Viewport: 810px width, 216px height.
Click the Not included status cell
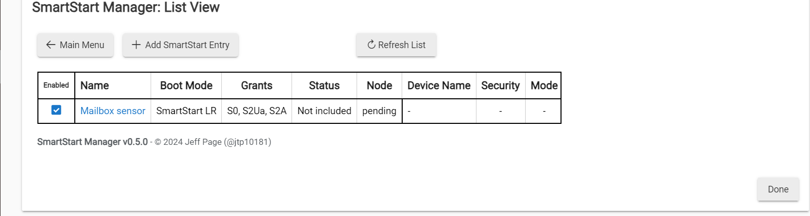324,111
